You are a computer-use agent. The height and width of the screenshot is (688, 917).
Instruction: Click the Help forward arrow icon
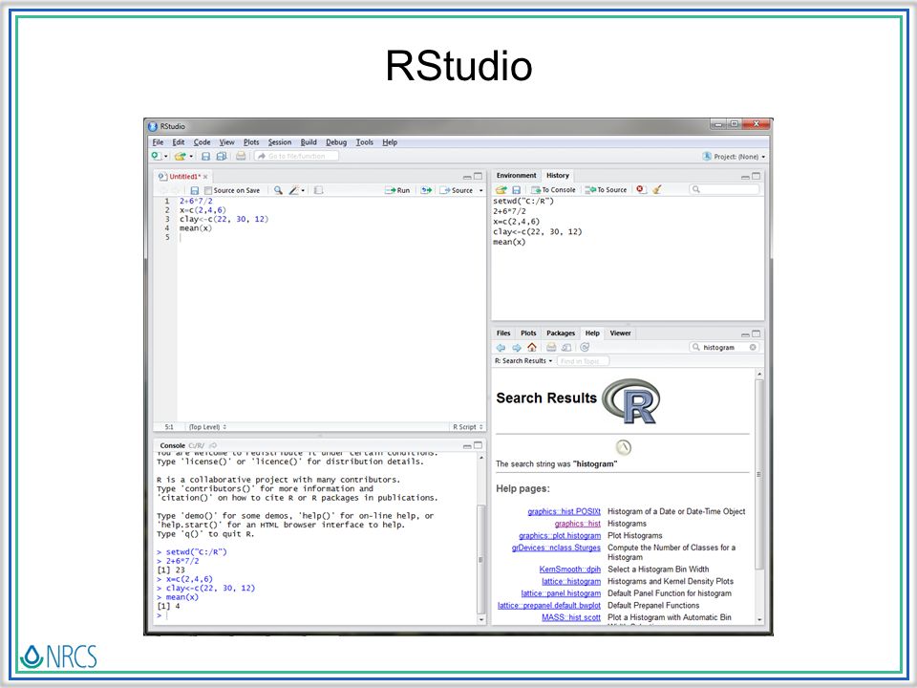[517, 348]
